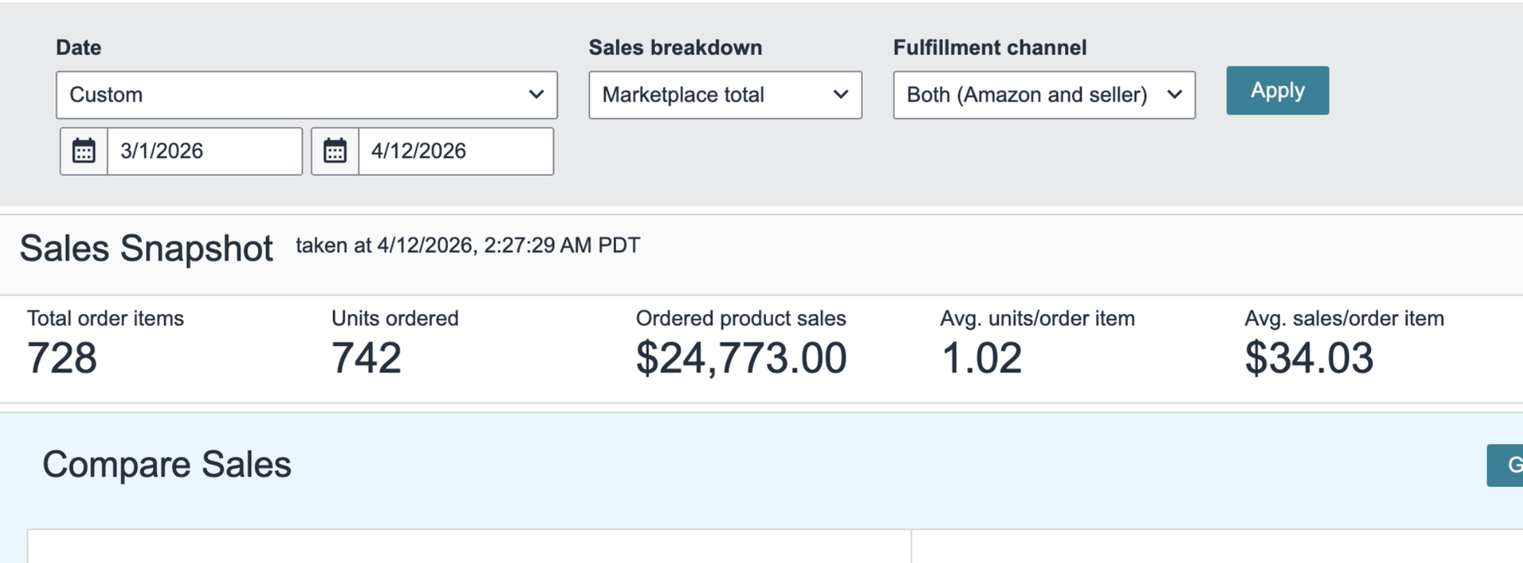Open the end date calendar picker icon
Viewport: 1523px width, 563px height.
335,152
